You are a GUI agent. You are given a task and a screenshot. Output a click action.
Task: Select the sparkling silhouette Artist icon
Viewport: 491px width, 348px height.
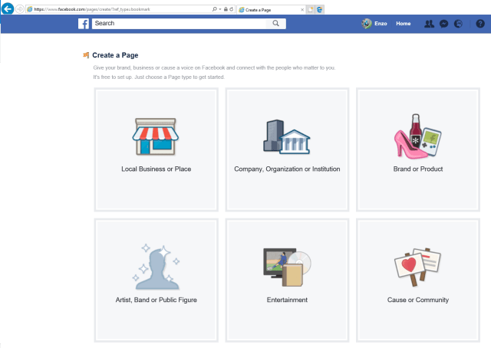pyautogui.click(x=156, y=267)
